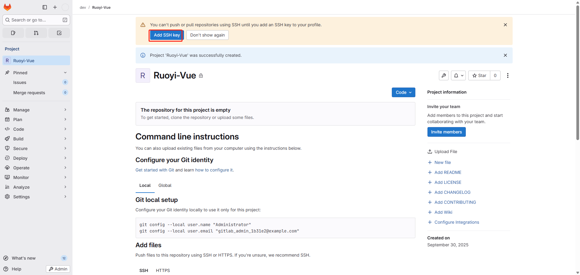Open how to configure it link
The width and height of the screenshot is (580, 275).
pos(214,170)
